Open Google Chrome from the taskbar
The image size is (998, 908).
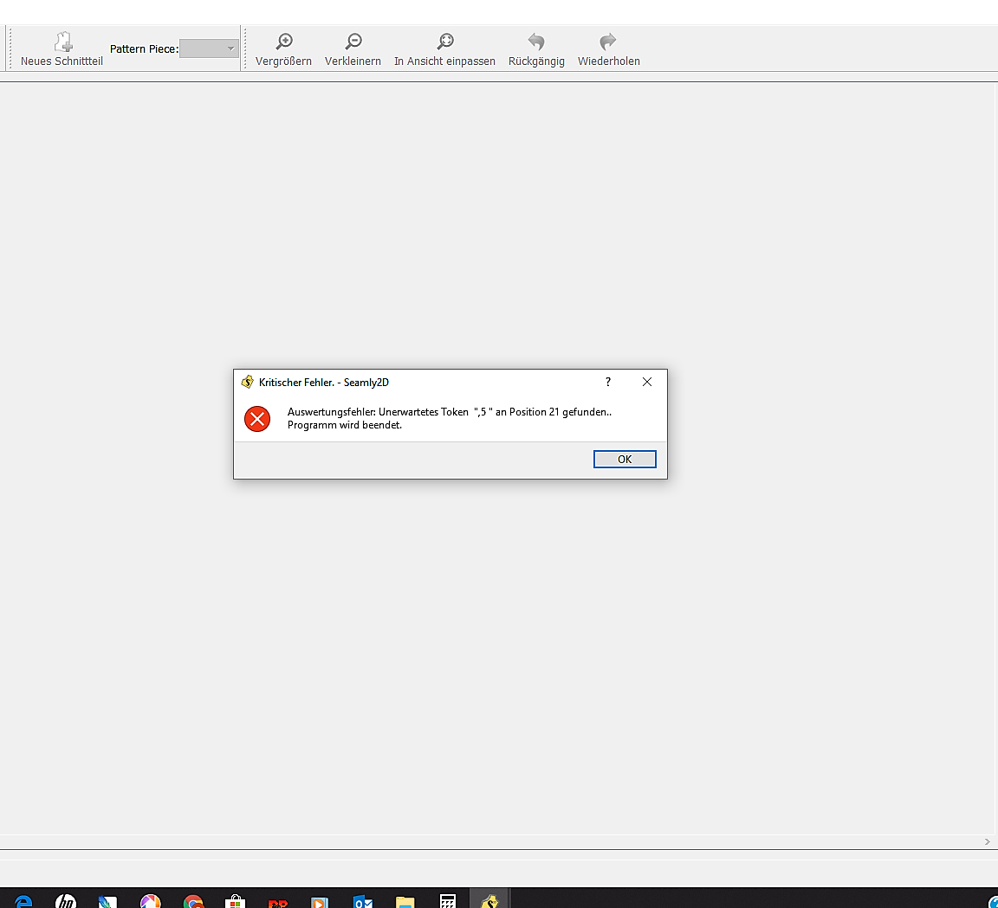193,902
